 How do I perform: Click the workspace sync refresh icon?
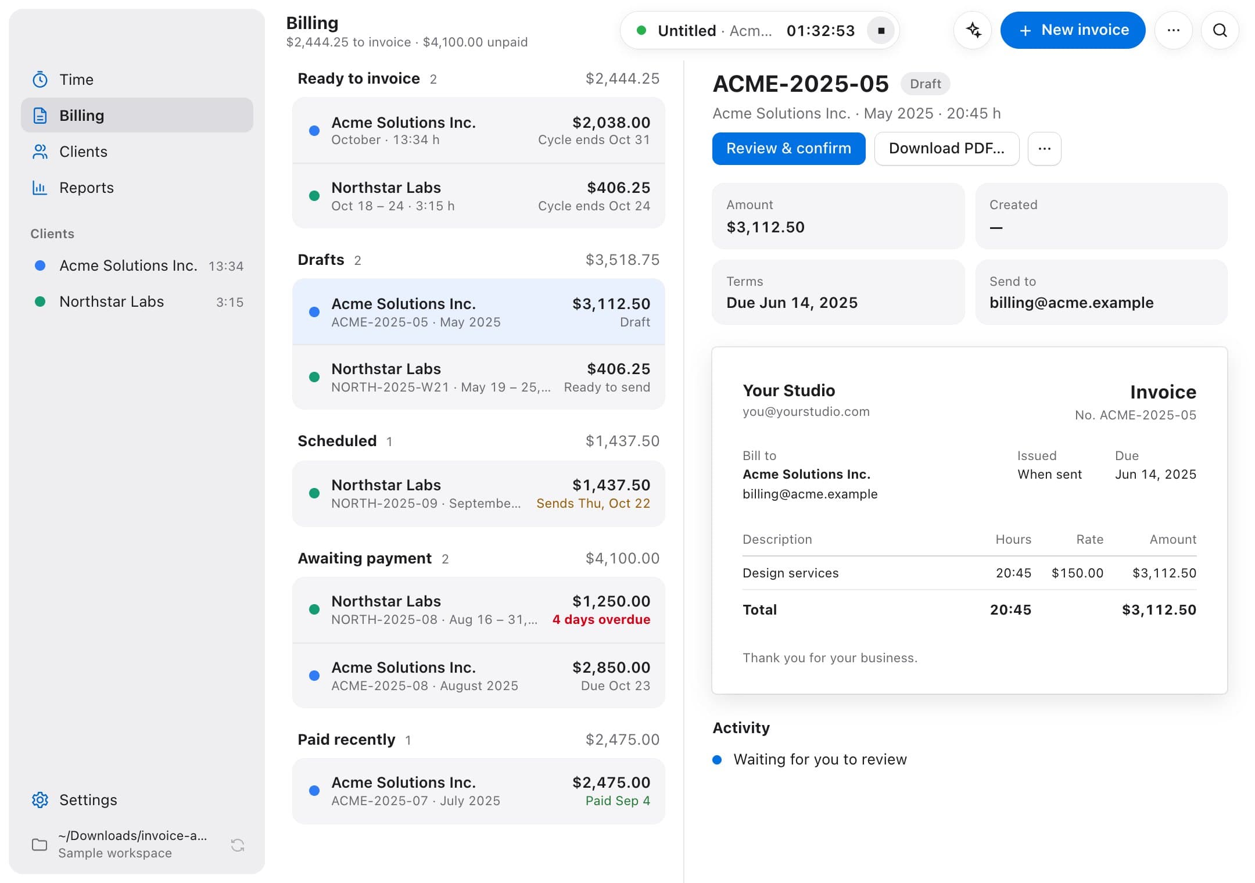(237, 845)
